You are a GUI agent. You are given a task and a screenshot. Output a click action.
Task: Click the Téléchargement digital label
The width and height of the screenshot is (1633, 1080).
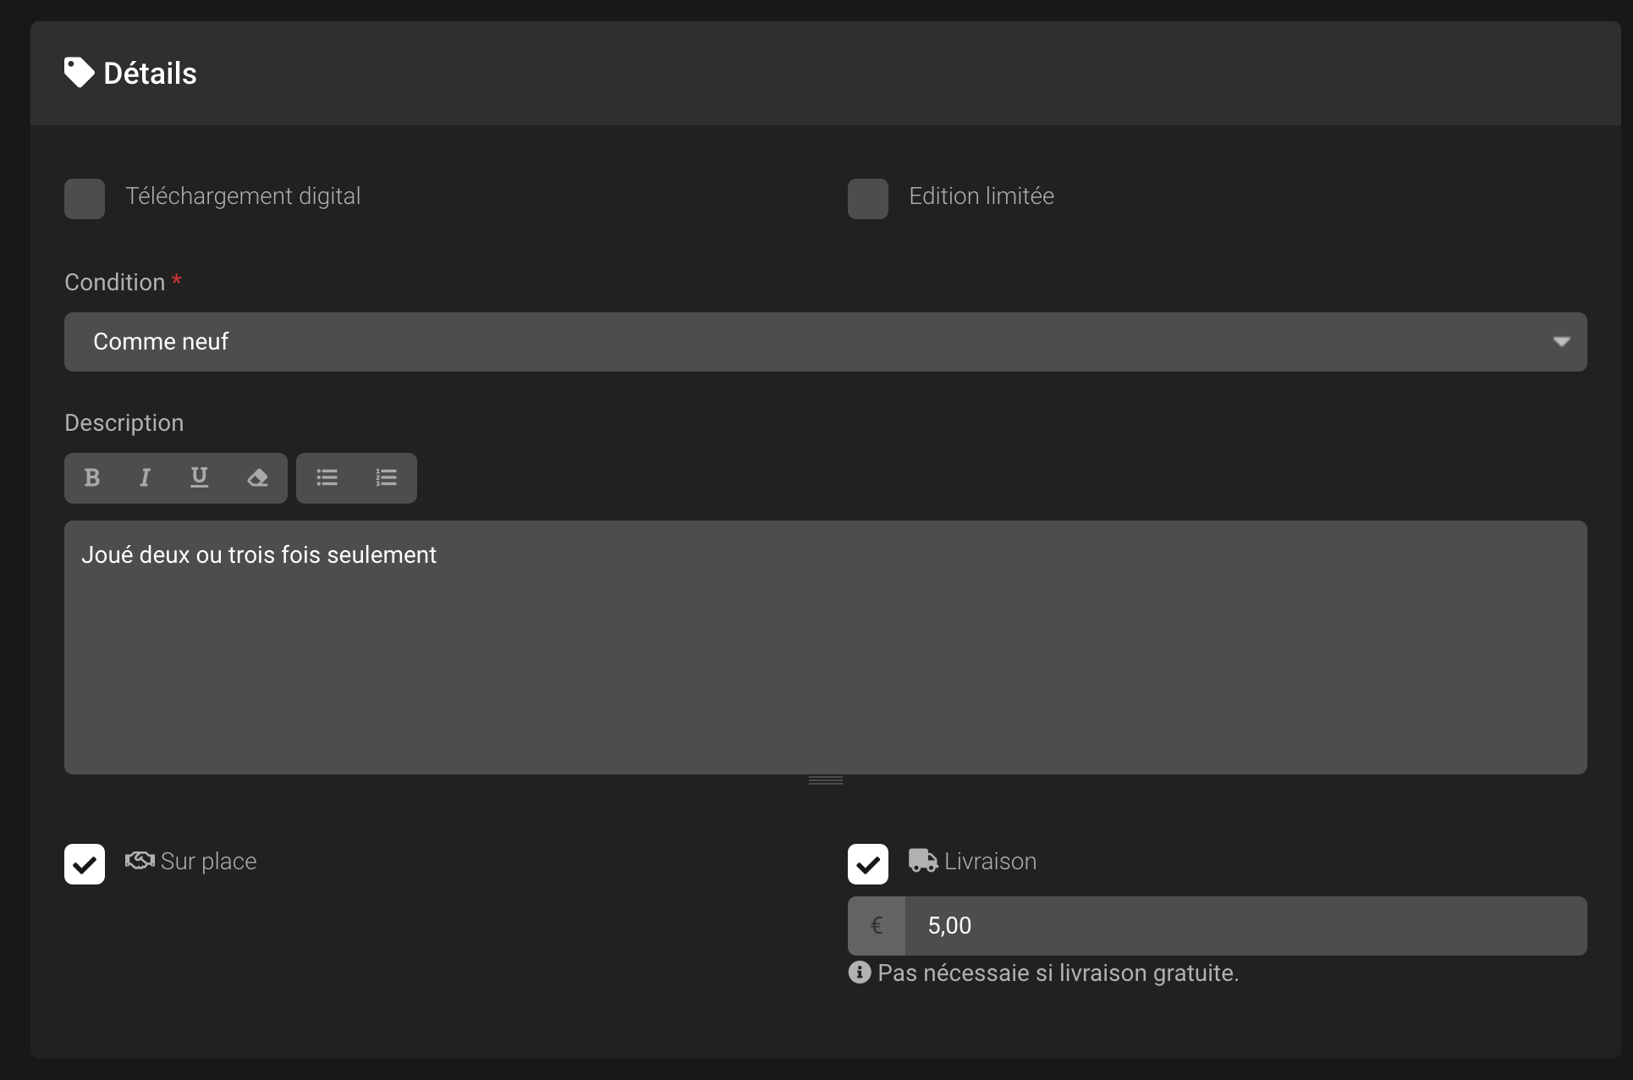point(243,196)
